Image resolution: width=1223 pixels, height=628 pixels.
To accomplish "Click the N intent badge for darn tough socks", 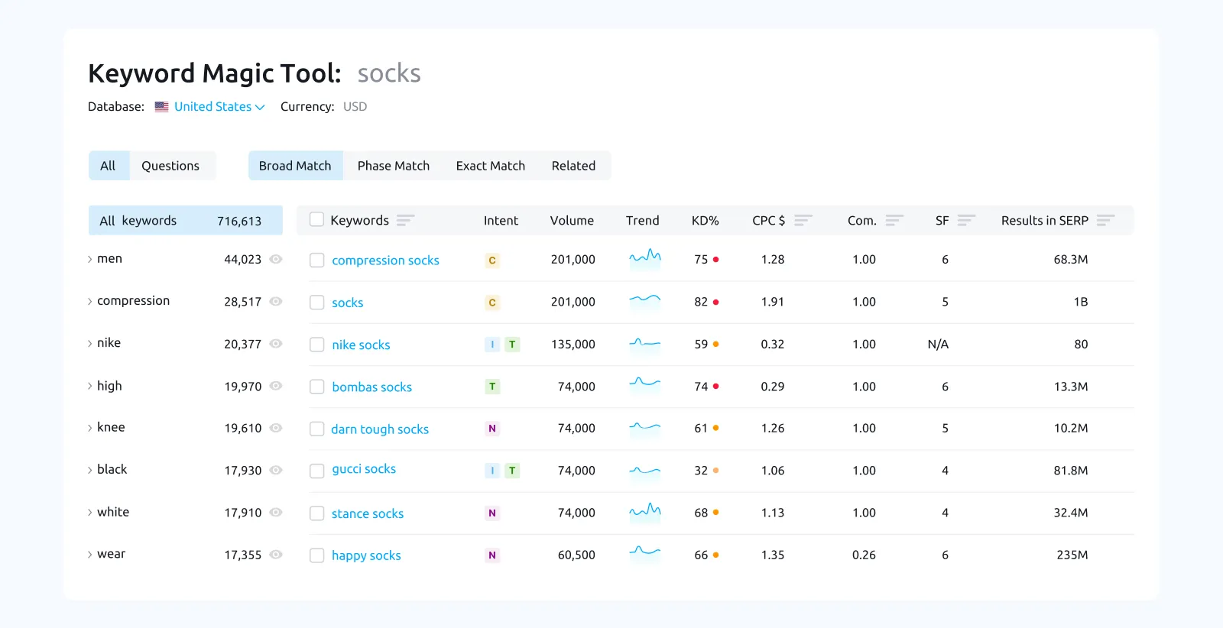I will 492,429.
